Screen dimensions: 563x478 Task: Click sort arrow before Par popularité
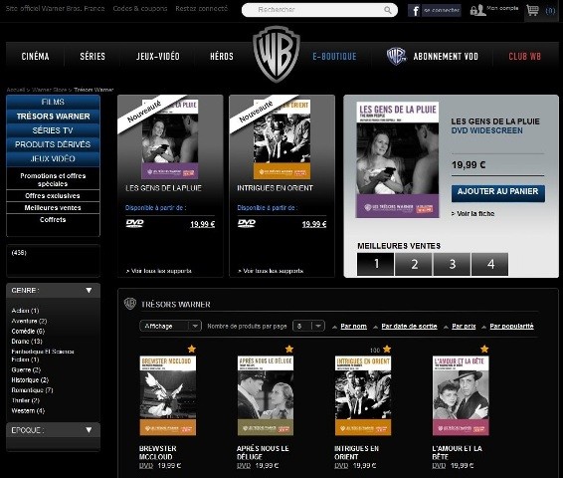[484, 327]
